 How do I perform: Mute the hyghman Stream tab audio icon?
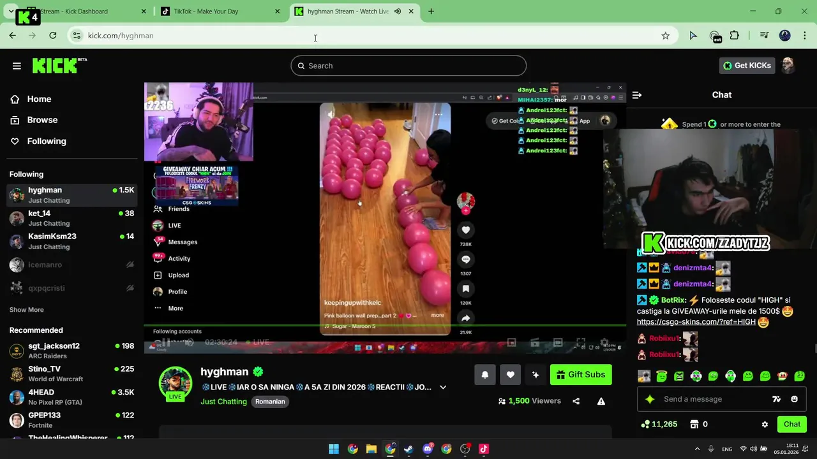398,11
